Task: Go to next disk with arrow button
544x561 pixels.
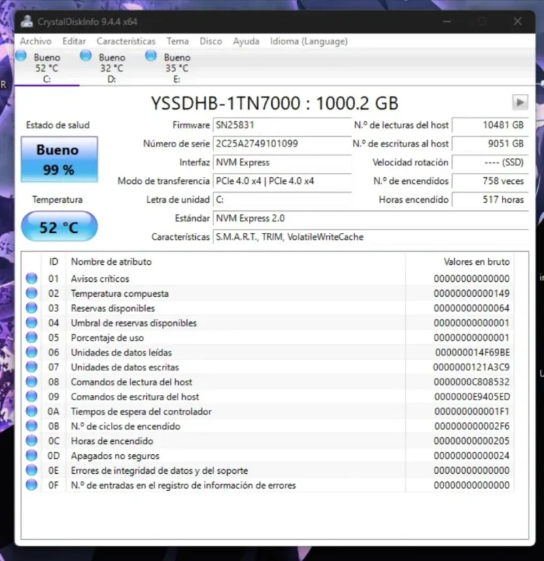Action: point(520,103)
